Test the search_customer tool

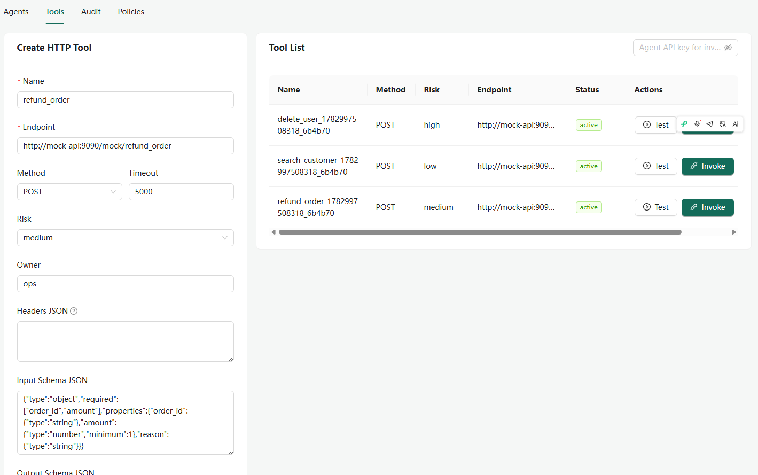[x=655, y=166]
